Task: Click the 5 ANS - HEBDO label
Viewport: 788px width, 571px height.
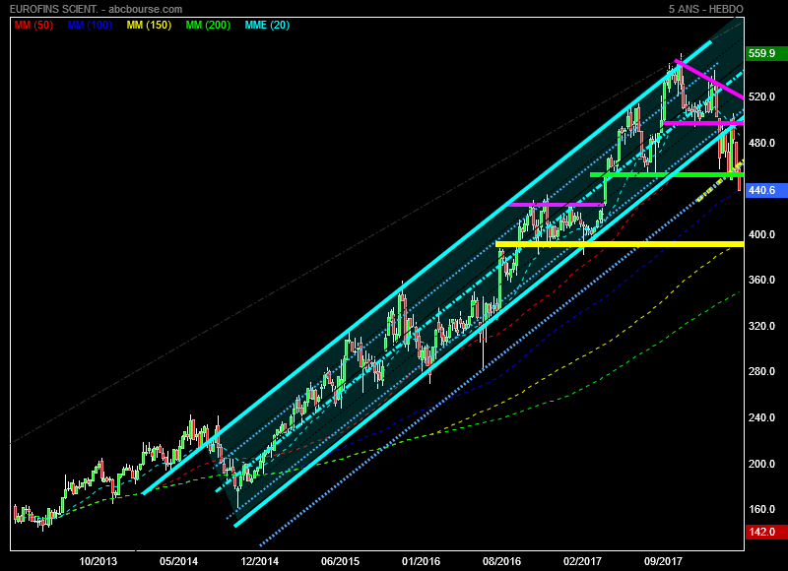Action: 705,9
